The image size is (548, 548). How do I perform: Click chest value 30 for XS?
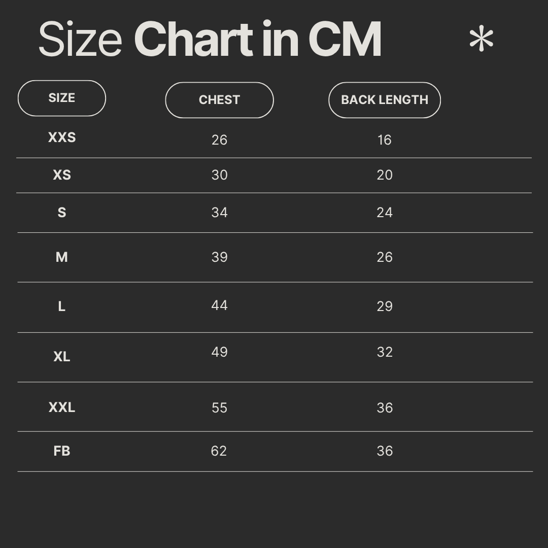point(219,175)
